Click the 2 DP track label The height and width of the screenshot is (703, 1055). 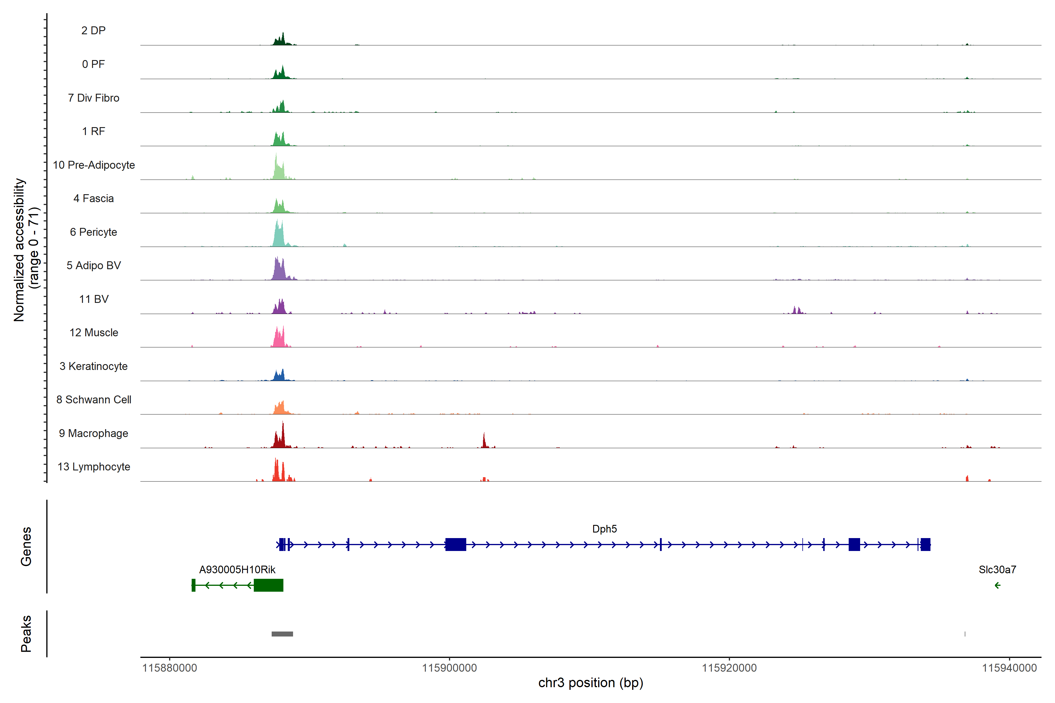(93, 30)
